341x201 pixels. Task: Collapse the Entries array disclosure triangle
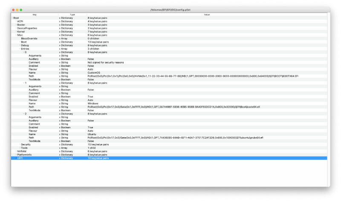pyautogui.click(x=20, y=49)
